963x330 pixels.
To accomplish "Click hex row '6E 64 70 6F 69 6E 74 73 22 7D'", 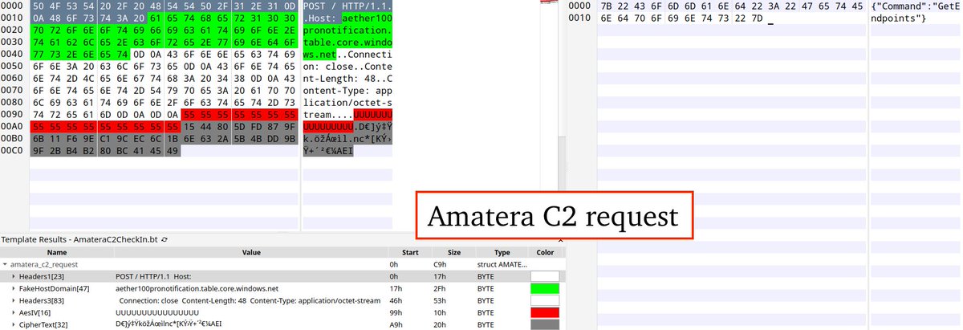I will [682, 17].
